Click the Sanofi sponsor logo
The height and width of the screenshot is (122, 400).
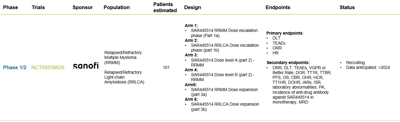[x=86, y=66]
